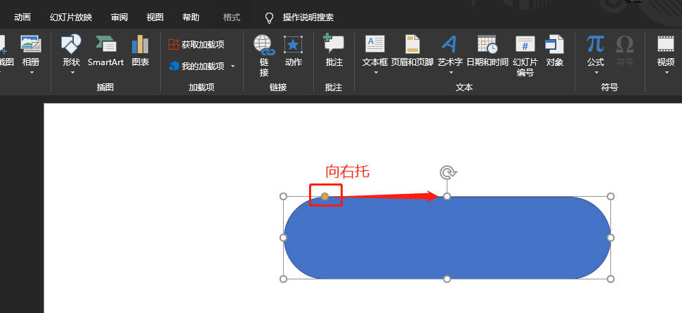Image resolution: width=682 pixels, height=313 pixels.
Task: Click the bottom-left corner sizing handle
Action: pos(283,279)
